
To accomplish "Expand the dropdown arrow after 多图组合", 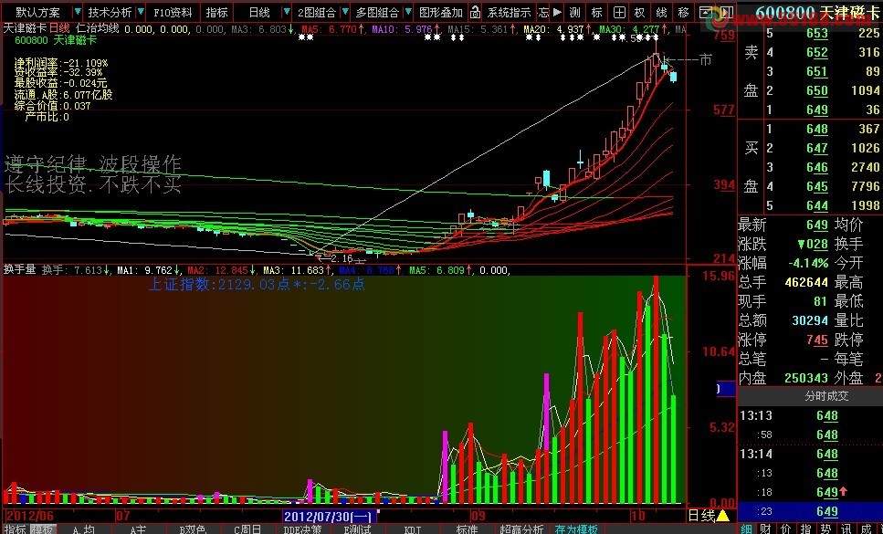I will tap(408, 12).
